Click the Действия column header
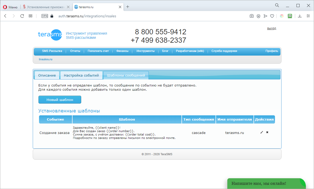The height and width of the screenshot is (189, 314). (x=264, y=119)
